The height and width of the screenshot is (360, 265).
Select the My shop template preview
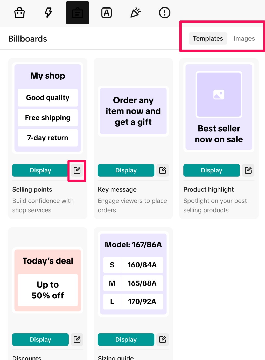point(48,108)
